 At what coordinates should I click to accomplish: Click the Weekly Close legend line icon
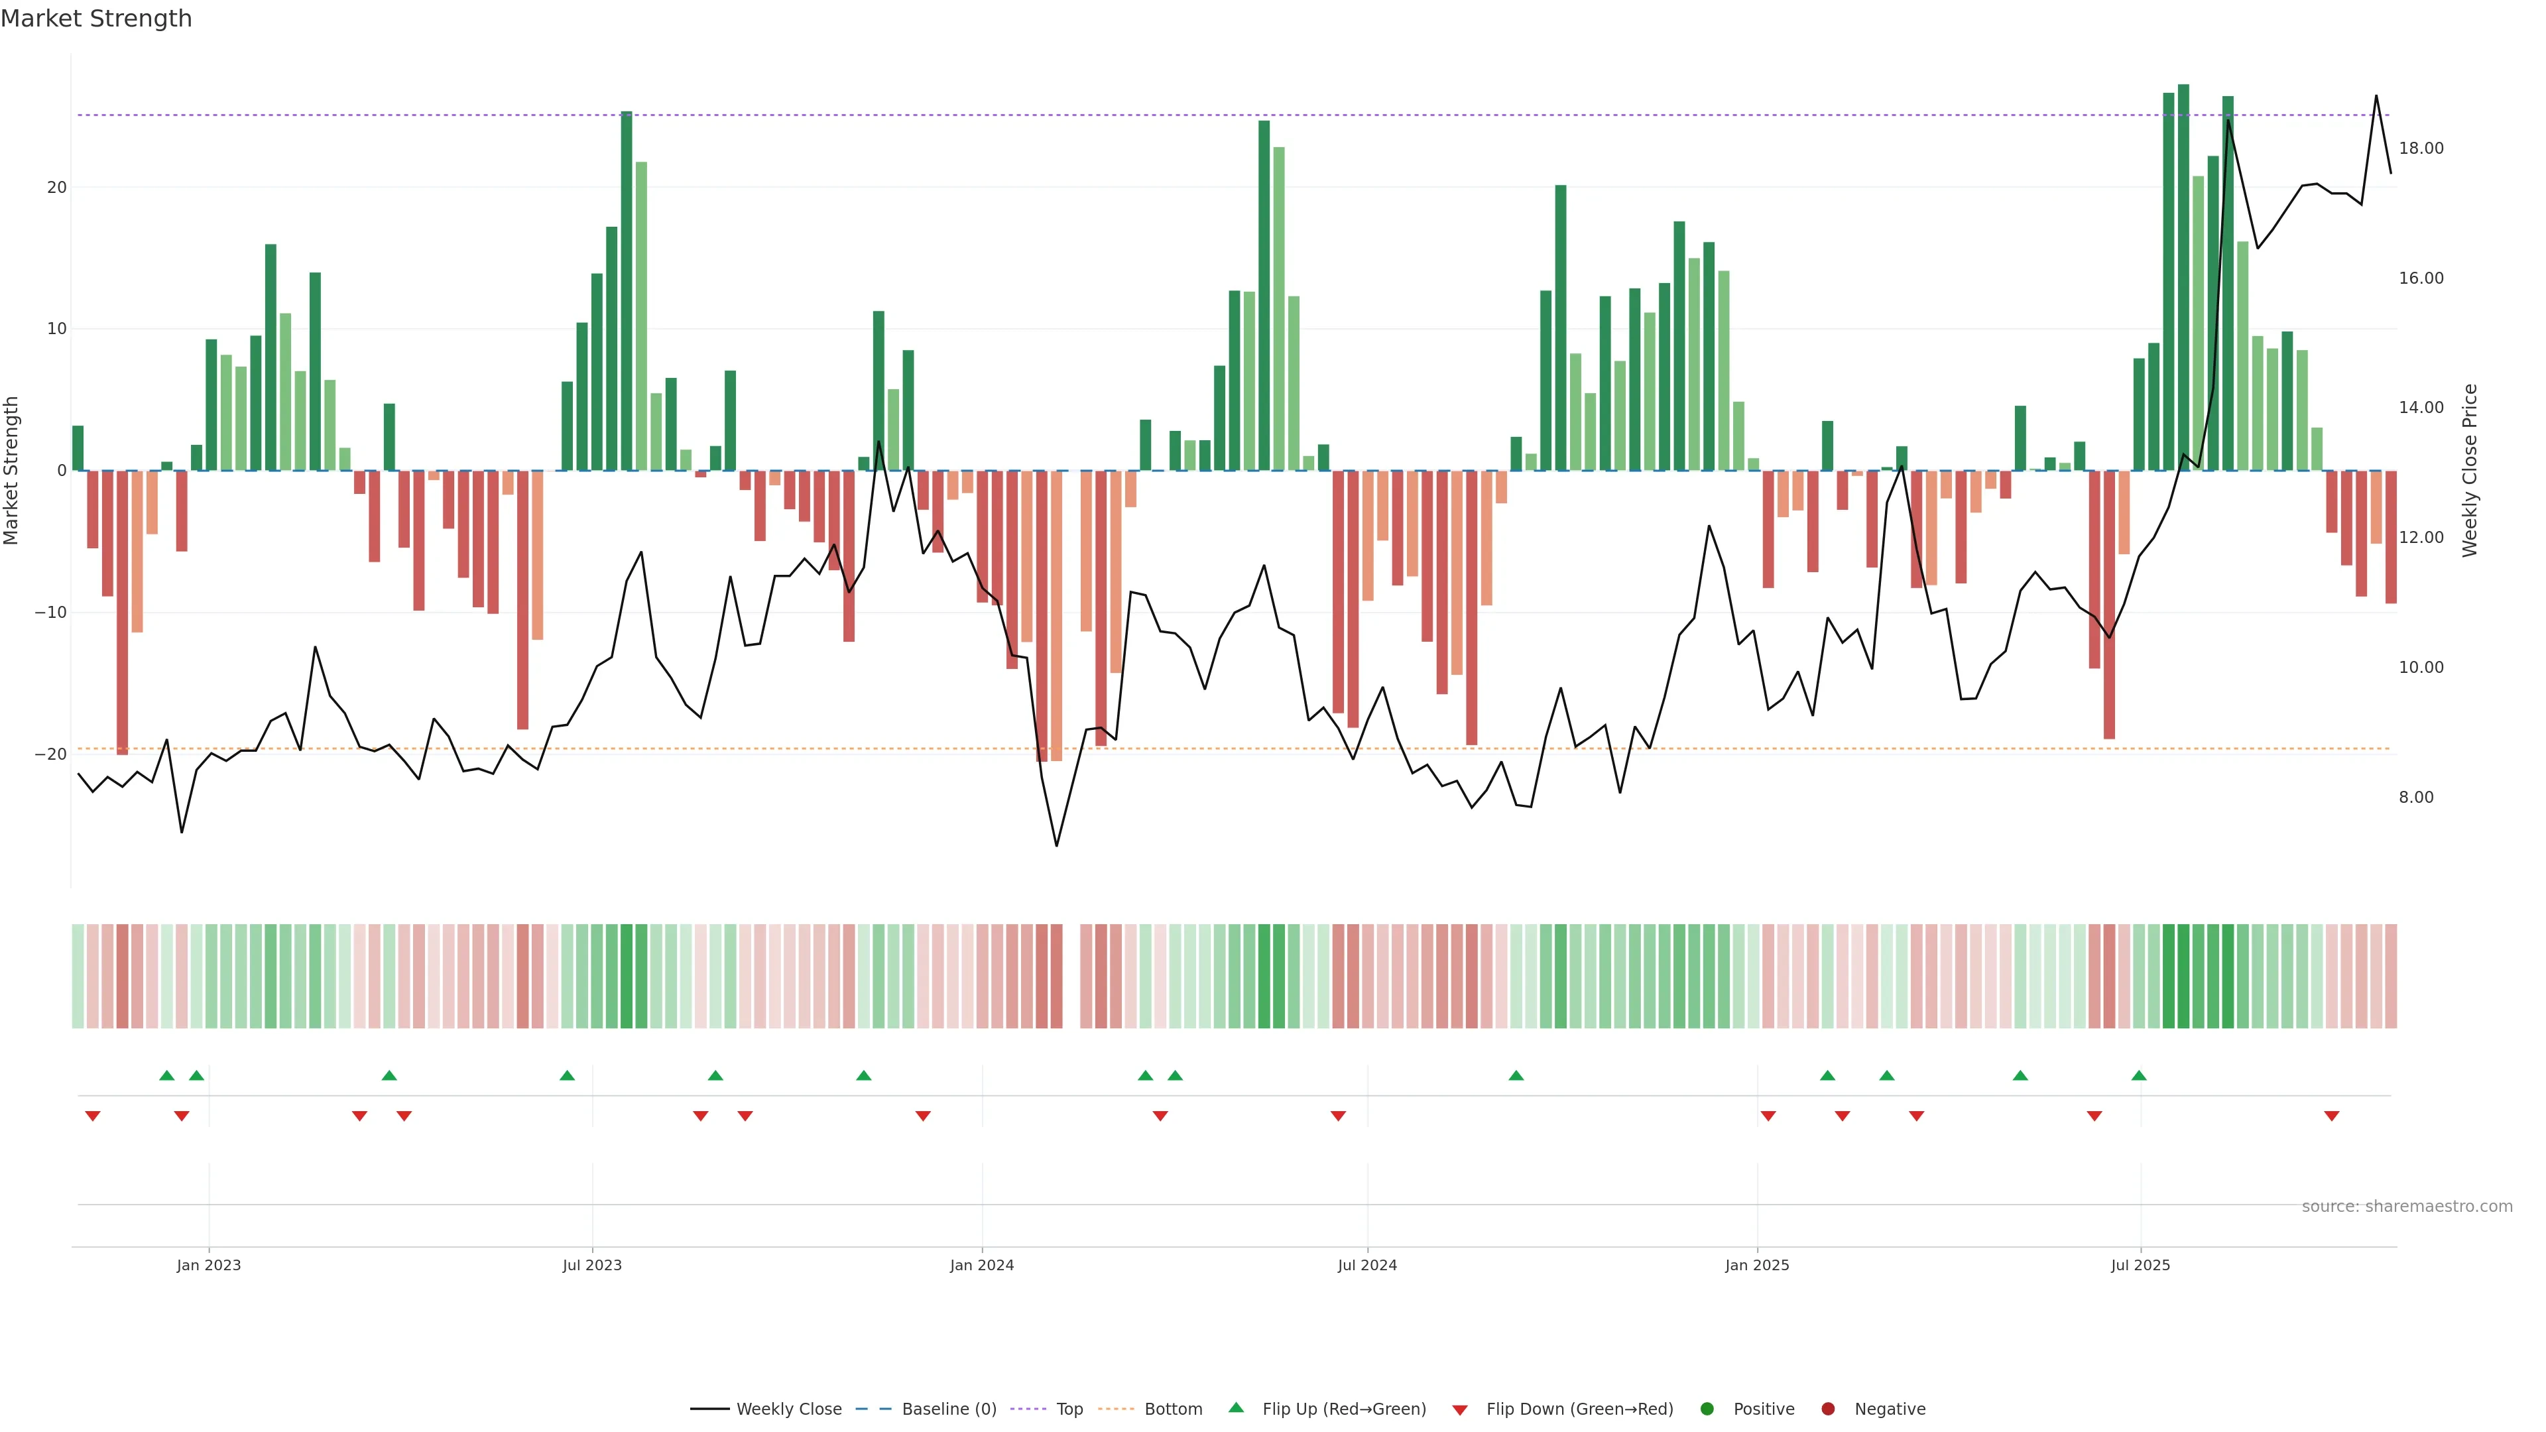coord(709,1409)
